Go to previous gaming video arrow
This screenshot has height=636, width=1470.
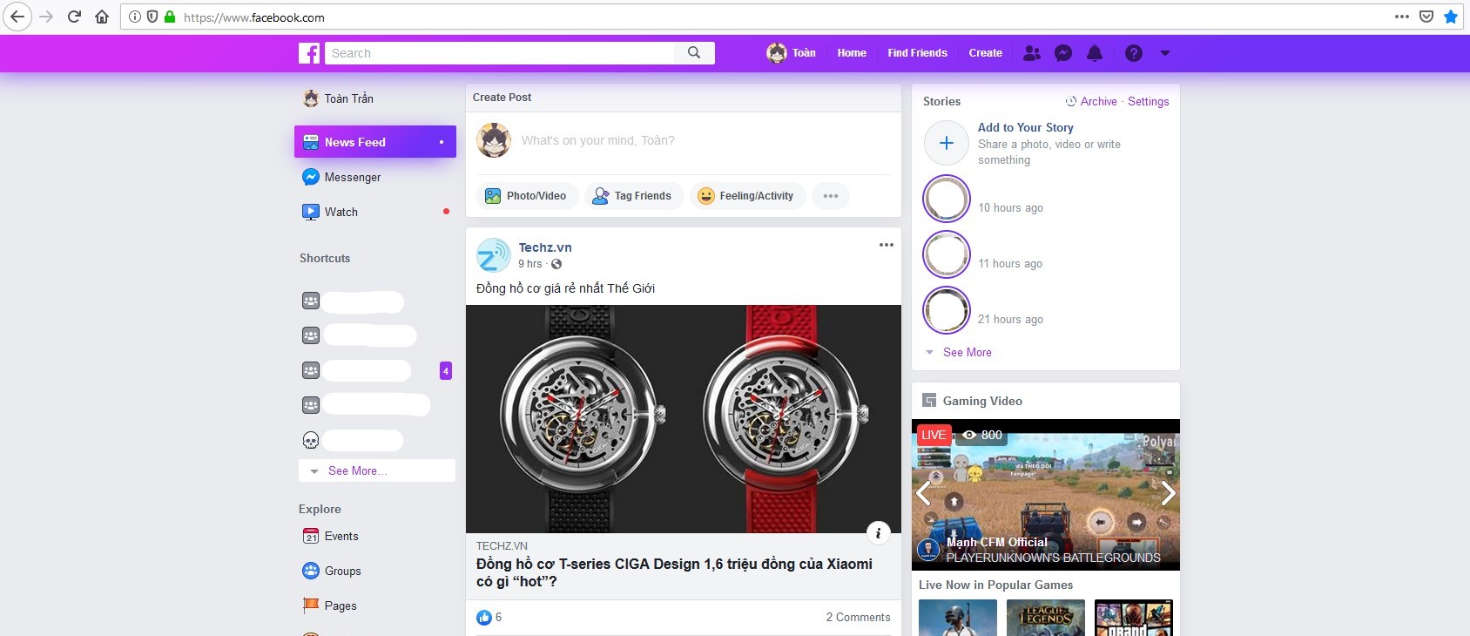point(924,494)
